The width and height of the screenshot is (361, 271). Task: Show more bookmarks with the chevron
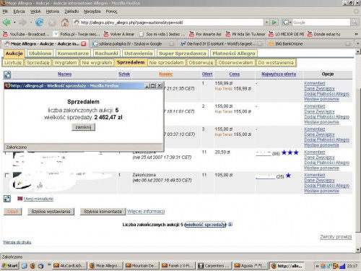pyautogui.click(x=356, y=34)
